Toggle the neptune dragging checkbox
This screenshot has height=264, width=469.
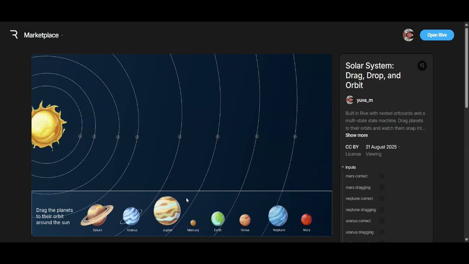pos(382,210)
